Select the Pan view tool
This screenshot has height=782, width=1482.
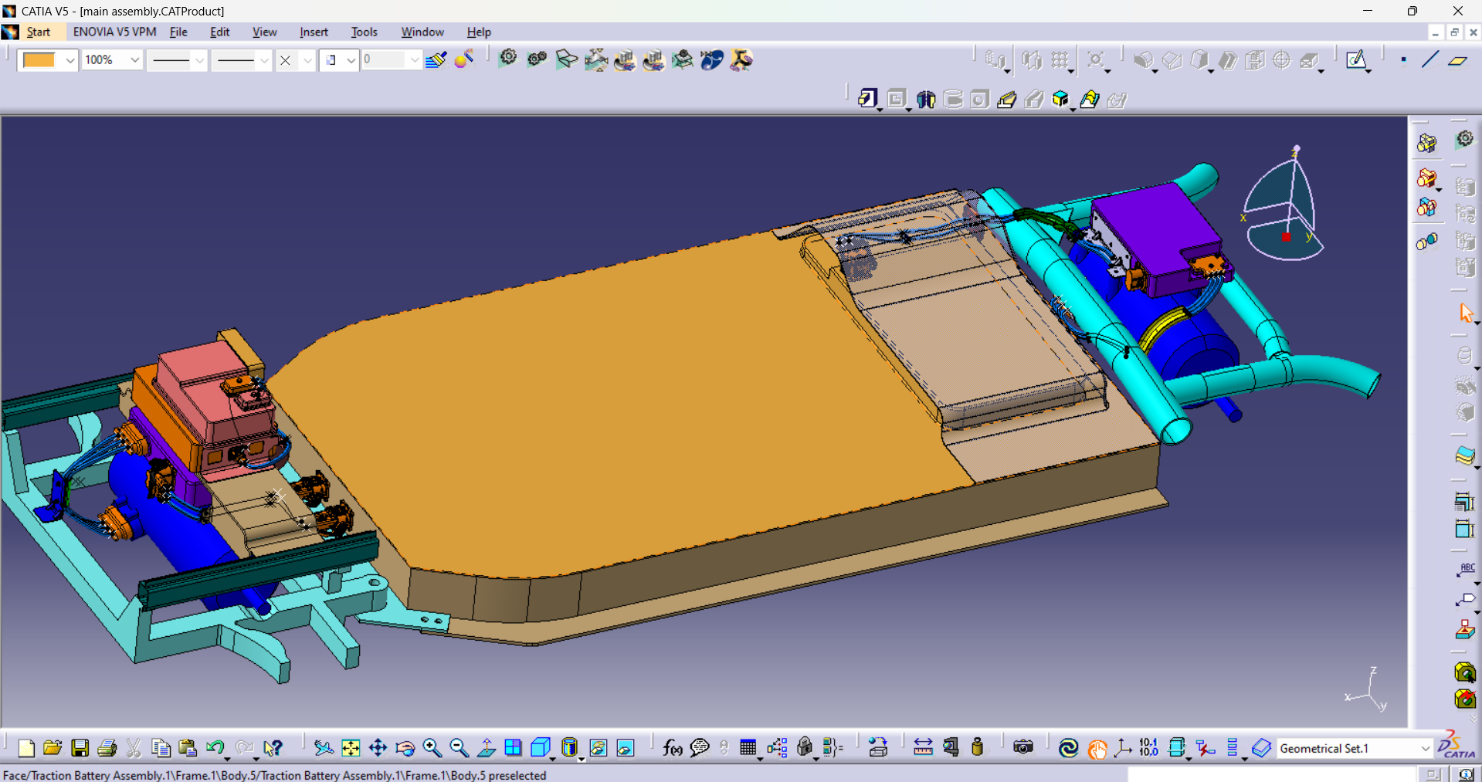click(378, 748)
